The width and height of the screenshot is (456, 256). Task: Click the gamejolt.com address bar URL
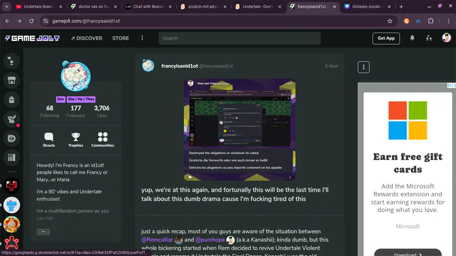(86, 21)
